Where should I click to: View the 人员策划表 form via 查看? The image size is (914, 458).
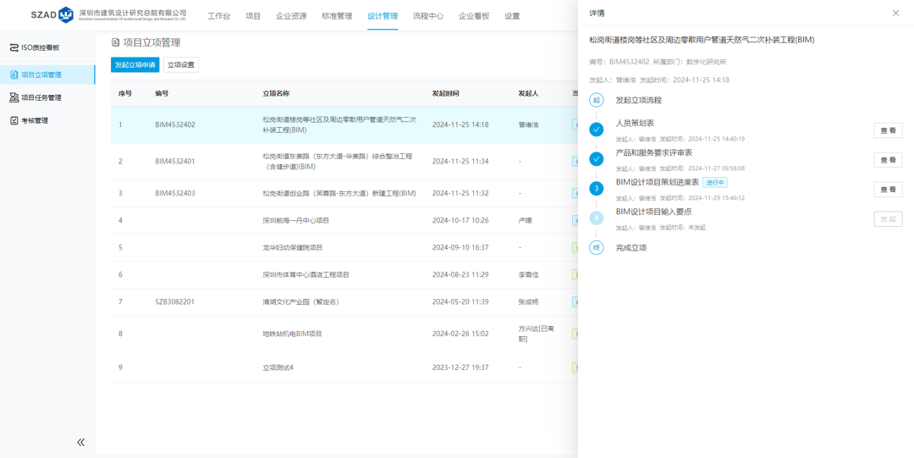887,130
